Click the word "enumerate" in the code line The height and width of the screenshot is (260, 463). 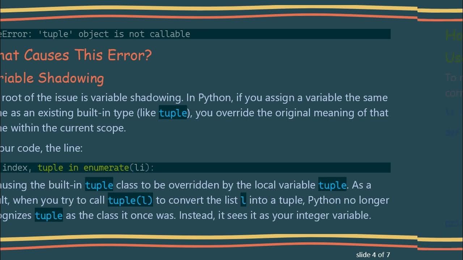[106, 168]
